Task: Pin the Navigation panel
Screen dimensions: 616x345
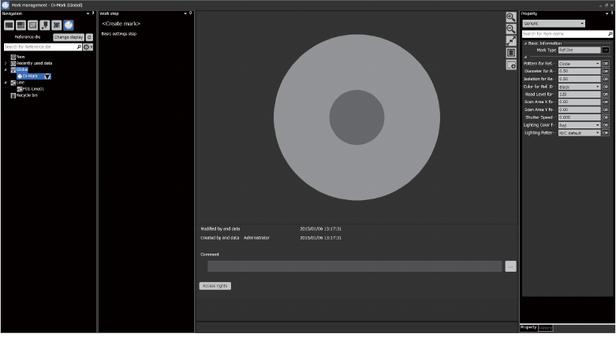Action: coord(93,13)
